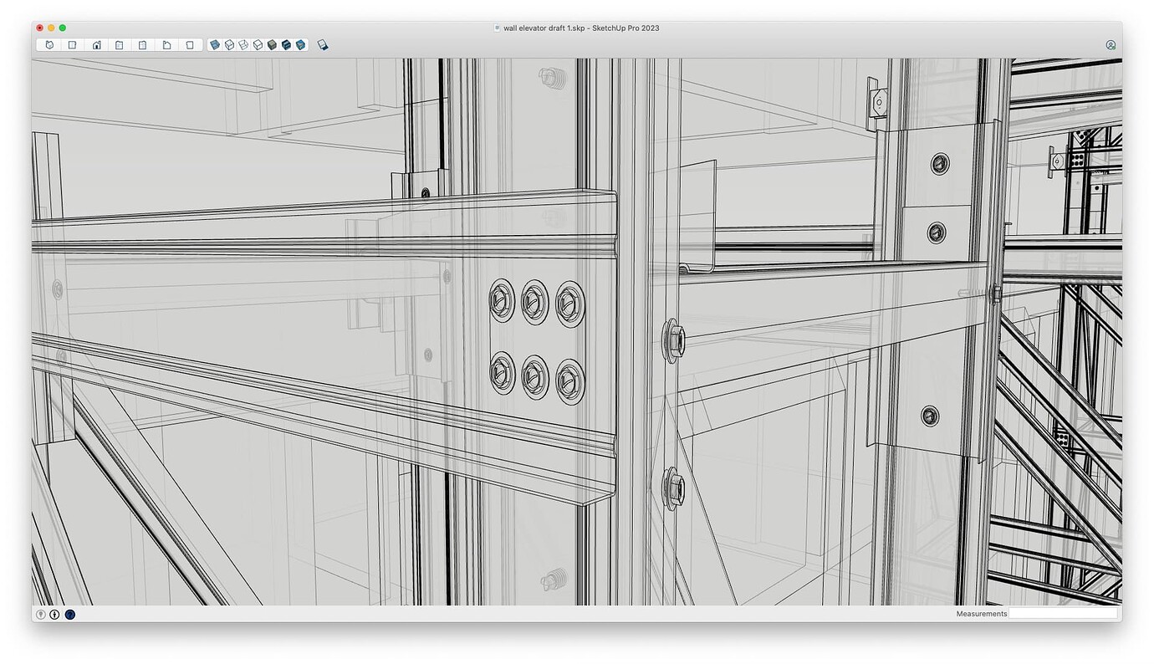This screenshot has height=664, width=1154.
Task: Apply Shaded with Textures style
Action: (286, 44)
